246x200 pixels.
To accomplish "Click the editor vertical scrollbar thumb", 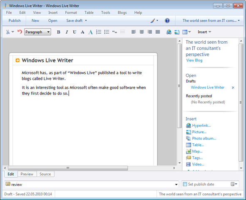I will point(179,86).
